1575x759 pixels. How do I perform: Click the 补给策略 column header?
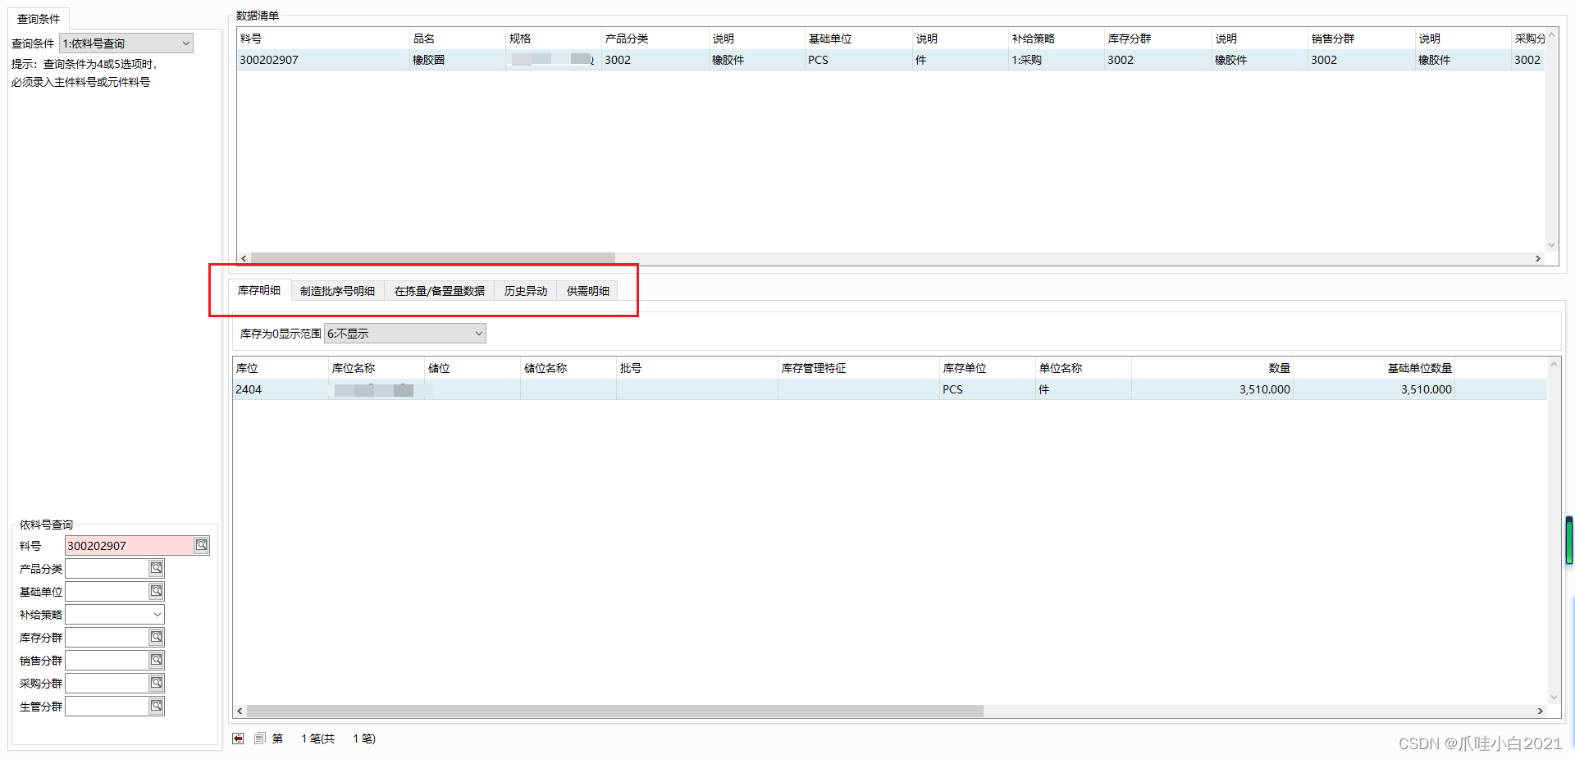click(1057, 39)
